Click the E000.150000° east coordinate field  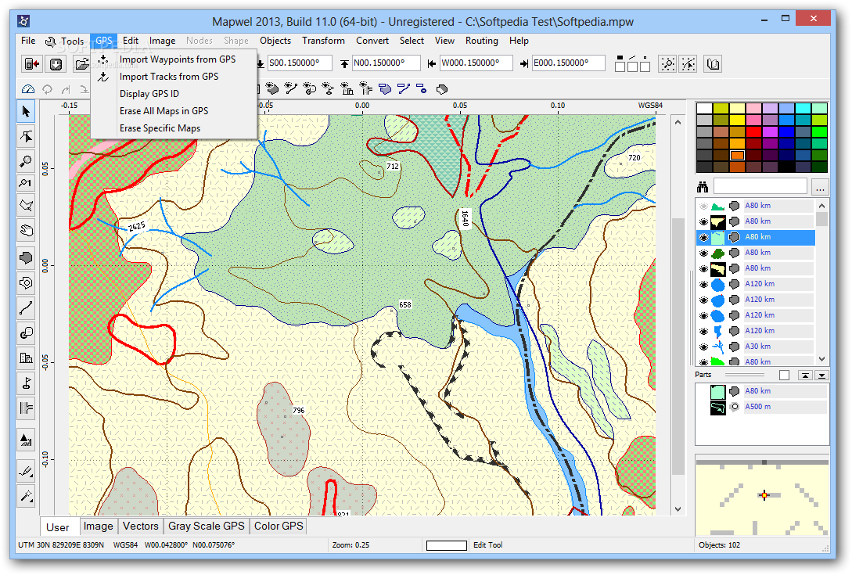tap(568, 63)
